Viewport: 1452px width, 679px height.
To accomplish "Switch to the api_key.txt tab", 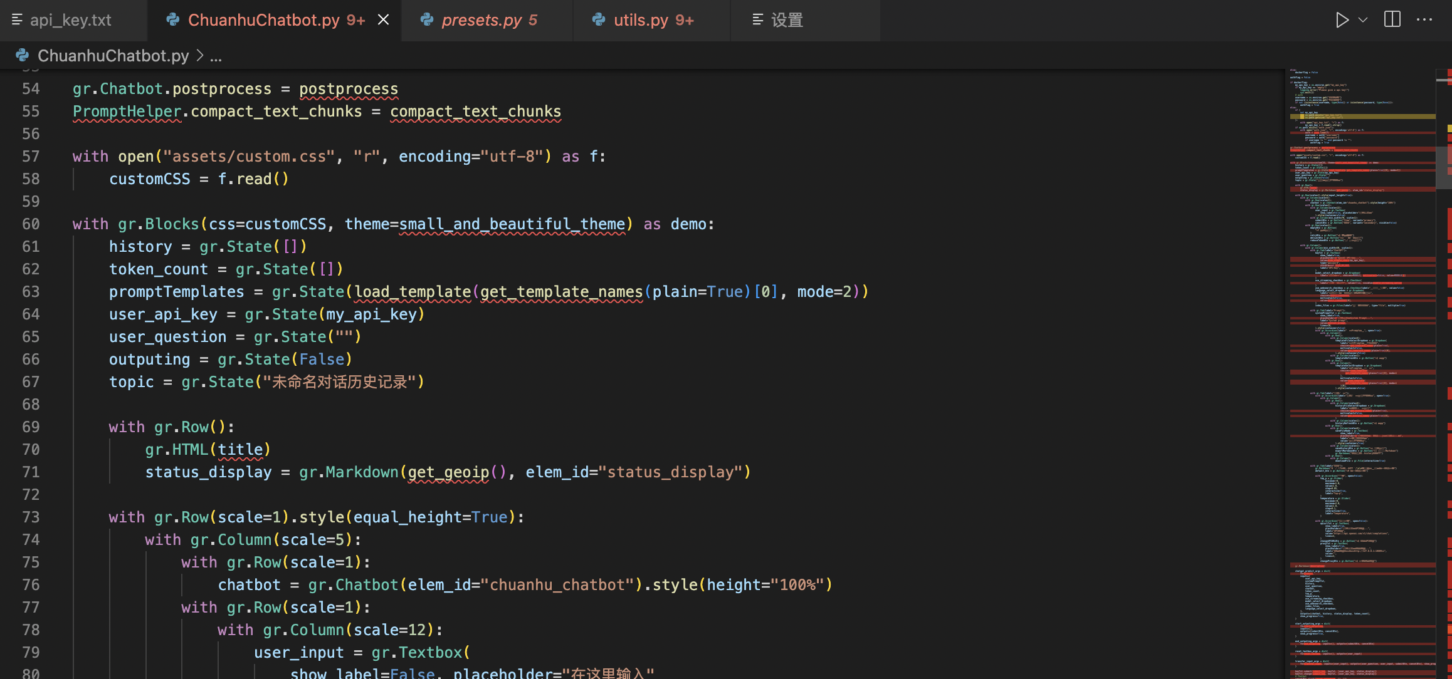I will point(72,20).
